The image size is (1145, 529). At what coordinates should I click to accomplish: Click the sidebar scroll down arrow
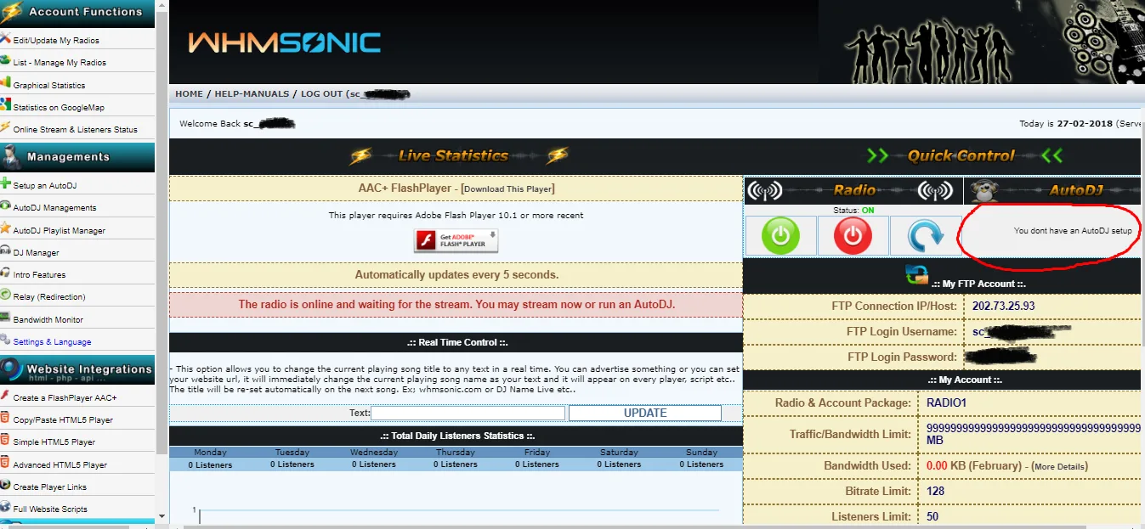point(162,515)
